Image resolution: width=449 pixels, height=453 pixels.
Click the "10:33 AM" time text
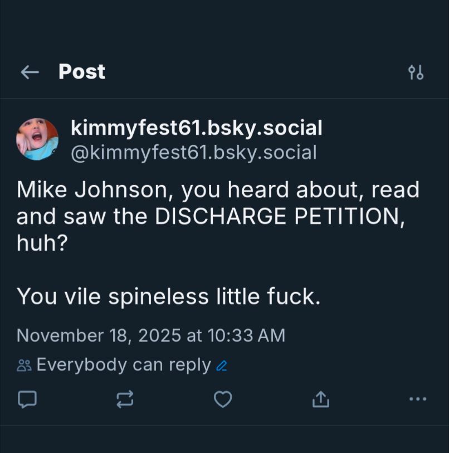246,335
